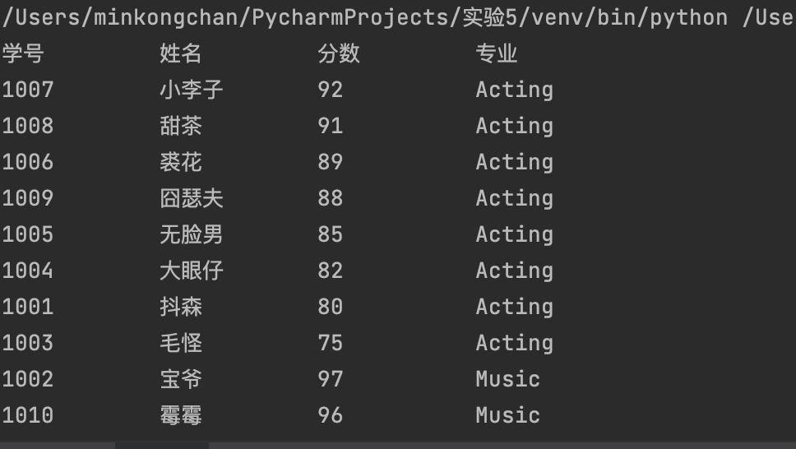Click the horizontal scrollbar track right of the thumb
Screen dimensions: 796x449
point(502,446)
